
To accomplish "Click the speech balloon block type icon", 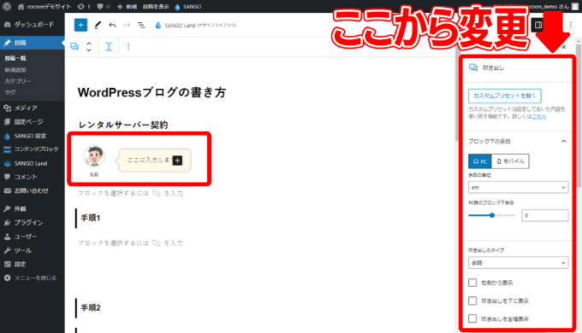I will click(74, 47).
